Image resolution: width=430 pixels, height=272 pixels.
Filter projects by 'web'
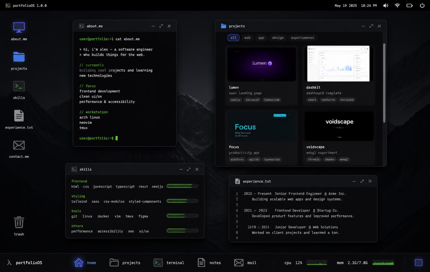(247, 38)
